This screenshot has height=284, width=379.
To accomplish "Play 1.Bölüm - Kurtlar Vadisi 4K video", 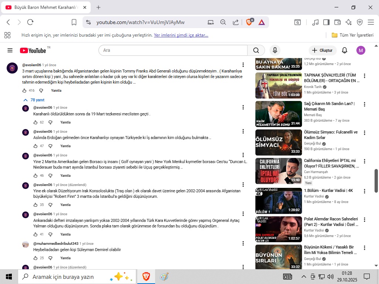I will coord(278,201).
